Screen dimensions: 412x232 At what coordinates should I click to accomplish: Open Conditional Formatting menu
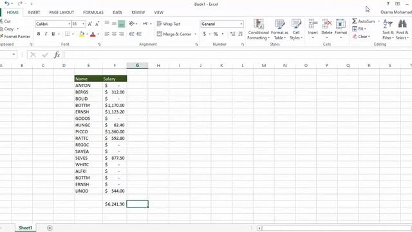(x=259, y=30)
